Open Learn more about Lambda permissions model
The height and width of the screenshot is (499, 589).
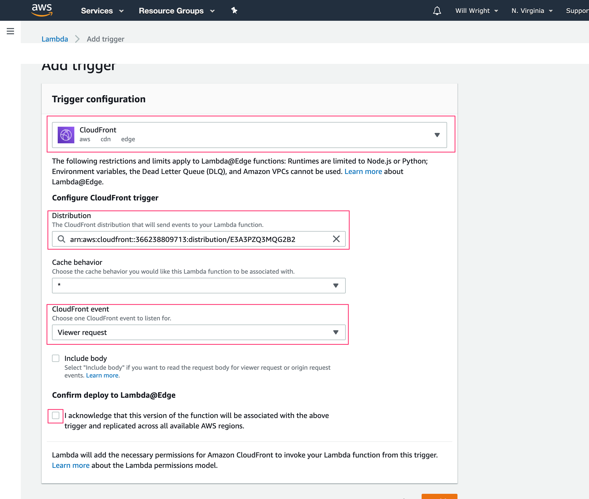[71, 465]
